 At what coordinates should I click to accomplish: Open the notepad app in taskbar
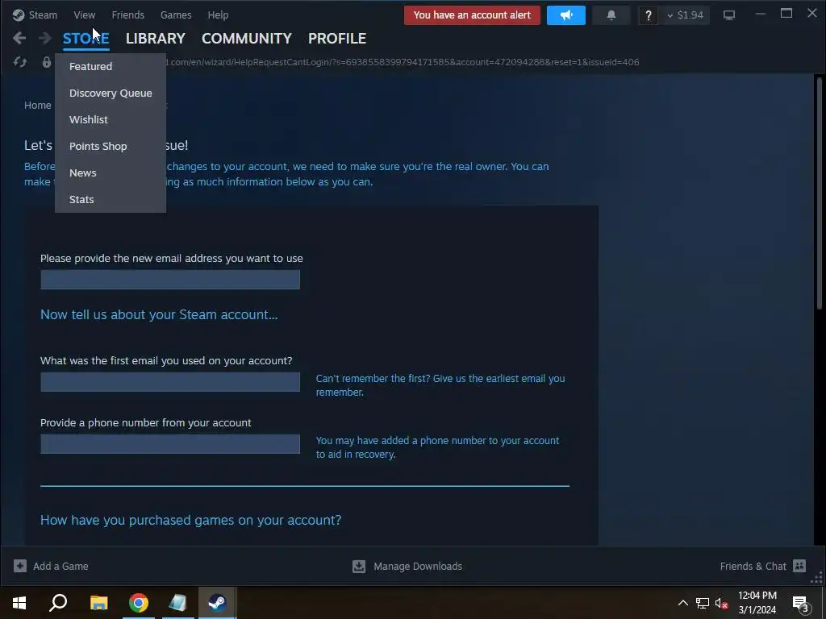pyautogui.click(x=178, y=603)
